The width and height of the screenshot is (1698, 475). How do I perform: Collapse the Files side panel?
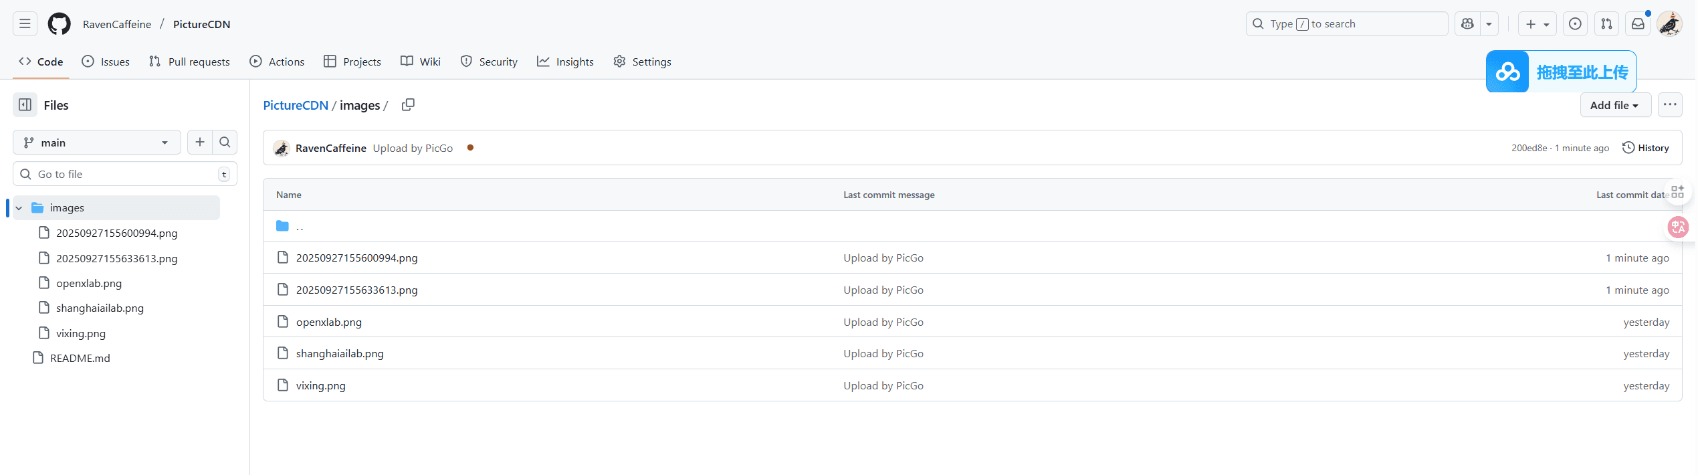25,105
